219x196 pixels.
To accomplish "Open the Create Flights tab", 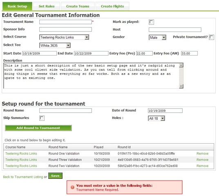I will click(x=112, y=6).
